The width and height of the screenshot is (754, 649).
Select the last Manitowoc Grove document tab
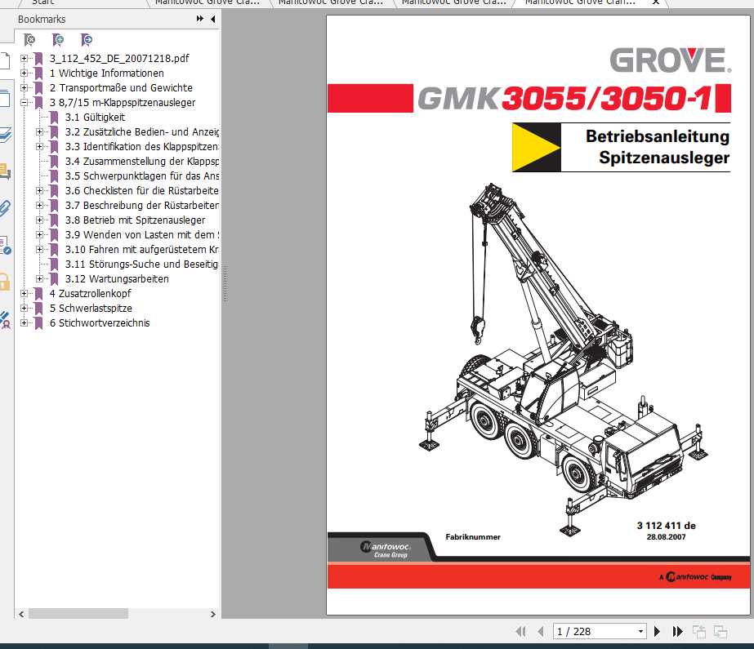[x=580, y=3]
